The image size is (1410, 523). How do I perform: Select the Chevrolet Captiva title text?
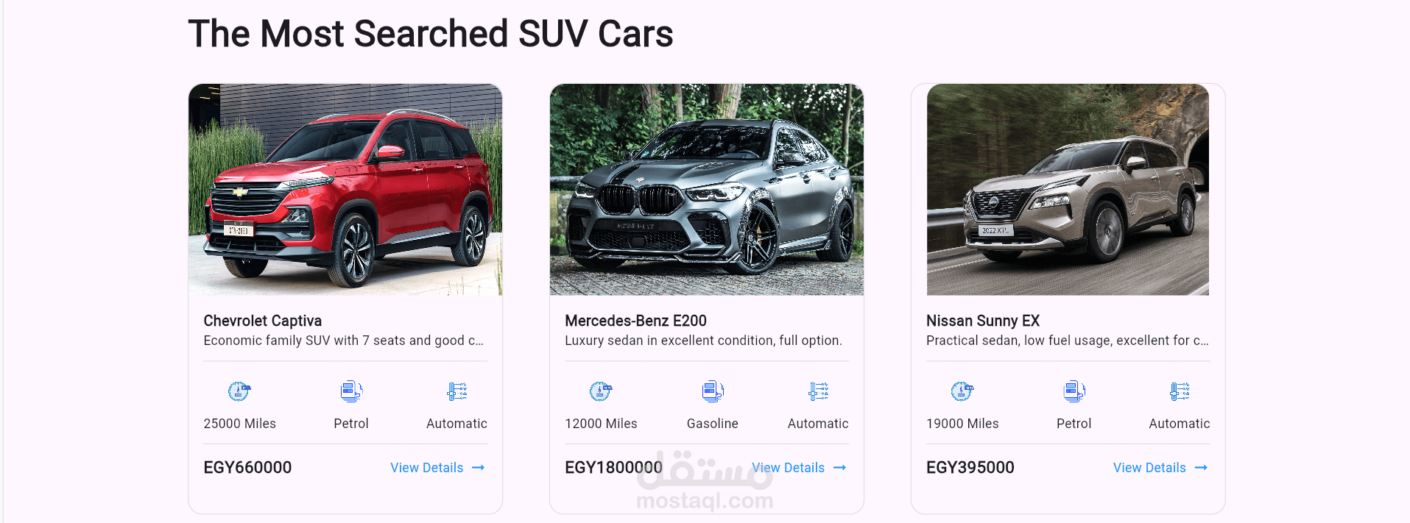point(263,321)
